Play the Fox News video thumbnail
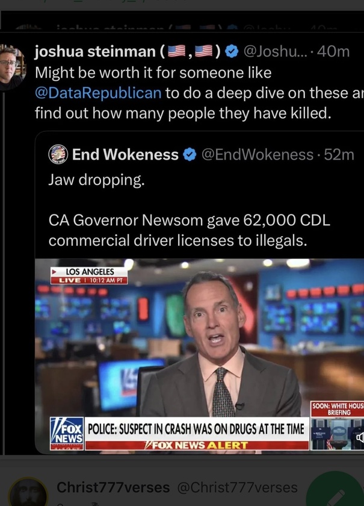 pyautogui.click(x=199, y=356)
